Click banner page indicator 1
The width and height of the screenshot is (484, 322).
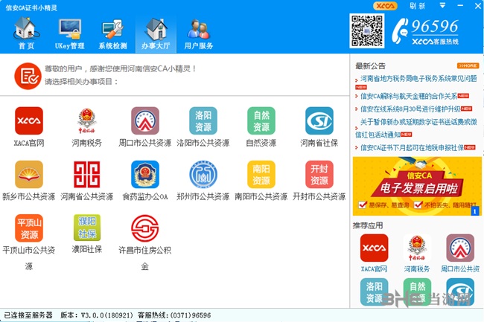(x=475, y=211)
